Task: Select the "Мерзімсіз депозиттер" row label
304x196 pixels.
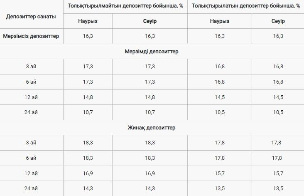Action: [x=31, y=36]
